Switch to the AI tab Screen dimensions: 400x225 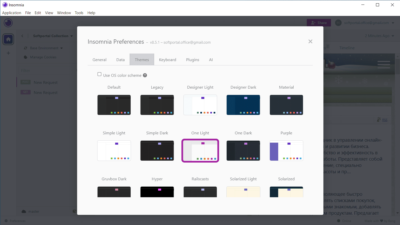(211, 60)
